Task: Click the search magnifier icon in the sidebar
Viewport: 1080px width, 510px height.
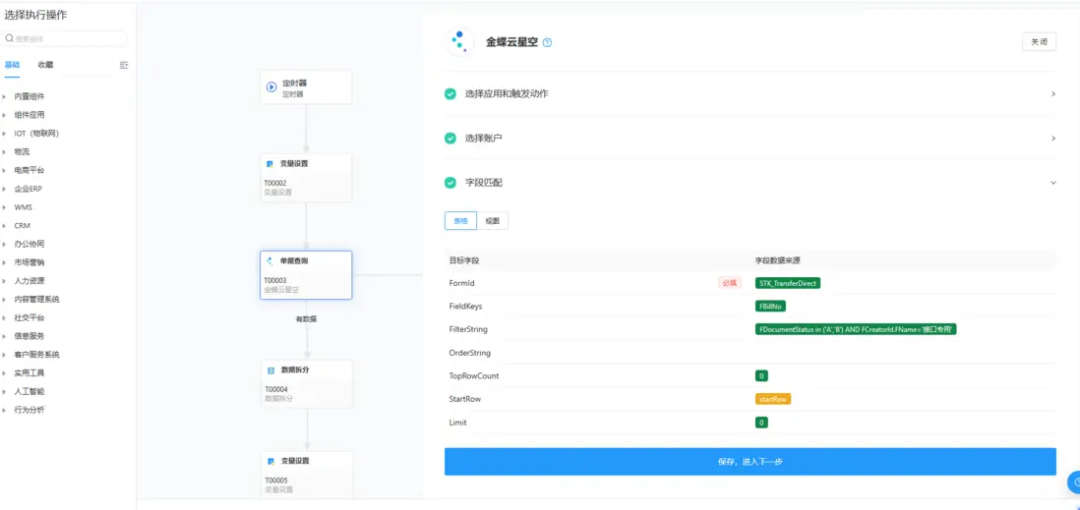Action: pos(10,38)
